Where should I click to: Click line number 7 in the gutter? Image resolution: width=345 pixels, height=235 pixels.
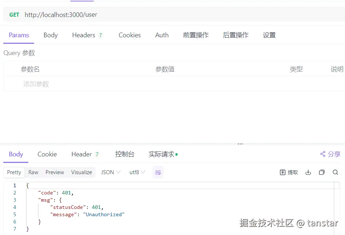15,229
